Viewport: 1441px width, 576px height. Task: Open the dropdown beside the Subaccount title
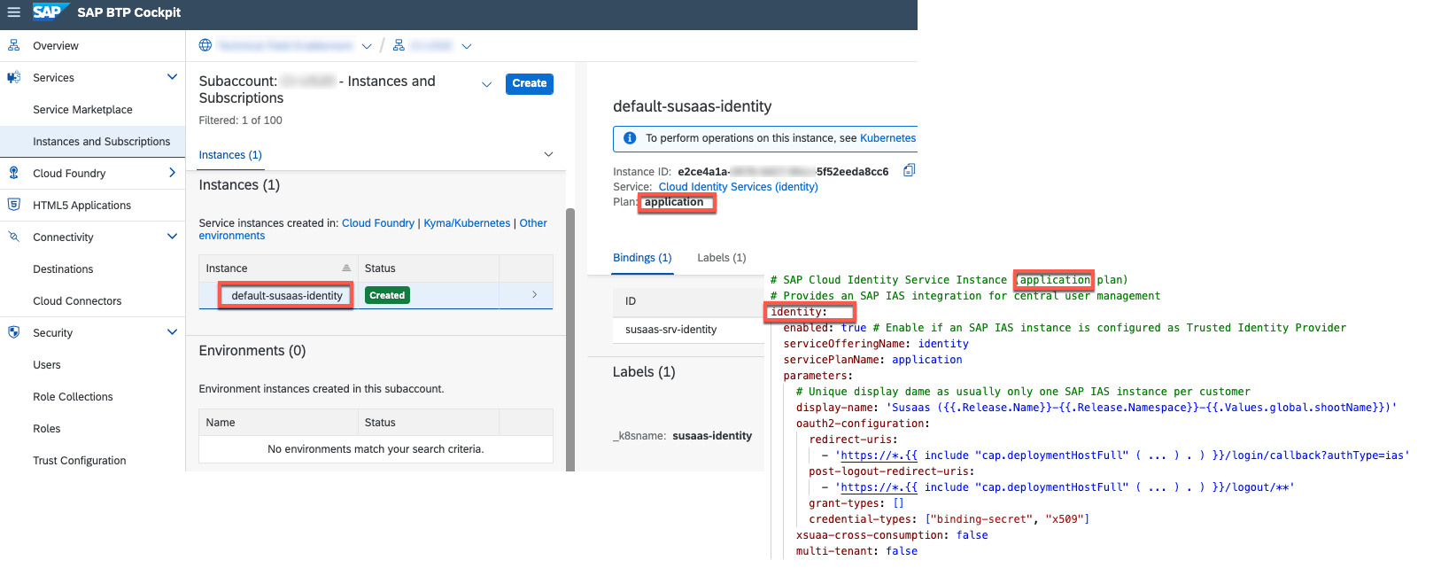[486, 84]
